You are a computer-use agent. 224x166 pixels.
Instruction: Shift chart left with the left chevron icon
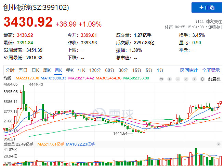point(186,79)
